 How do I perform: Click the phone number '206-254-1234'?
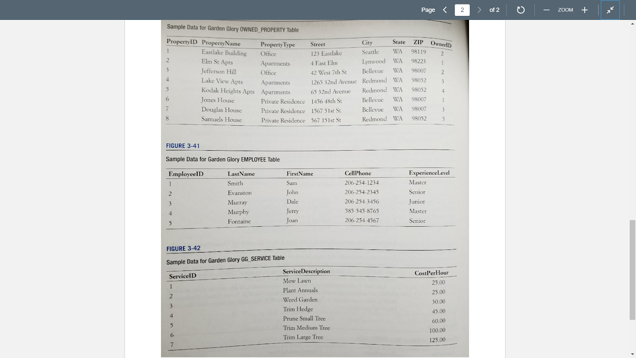pyautogui.click(x=362, y=183)
